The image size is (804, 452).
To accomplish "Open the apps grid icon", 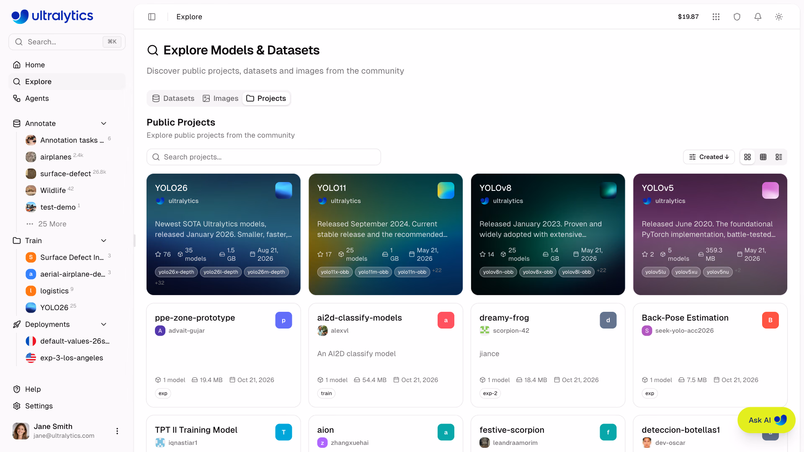I will [x=716, y=17].
